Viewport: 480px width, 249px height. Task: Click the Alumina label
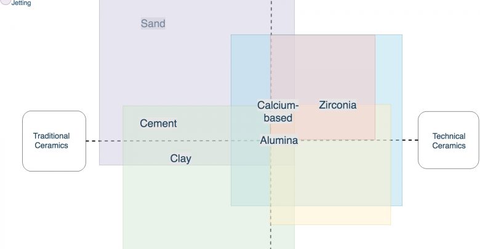pyautogui.click(x=279, y=141)
